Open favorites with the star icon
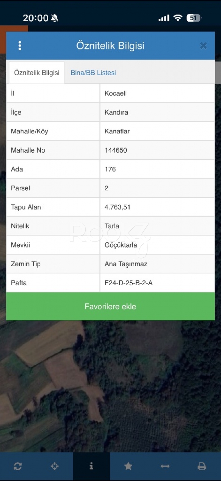The height and width of the screenshot is (481, 221). 128,466
